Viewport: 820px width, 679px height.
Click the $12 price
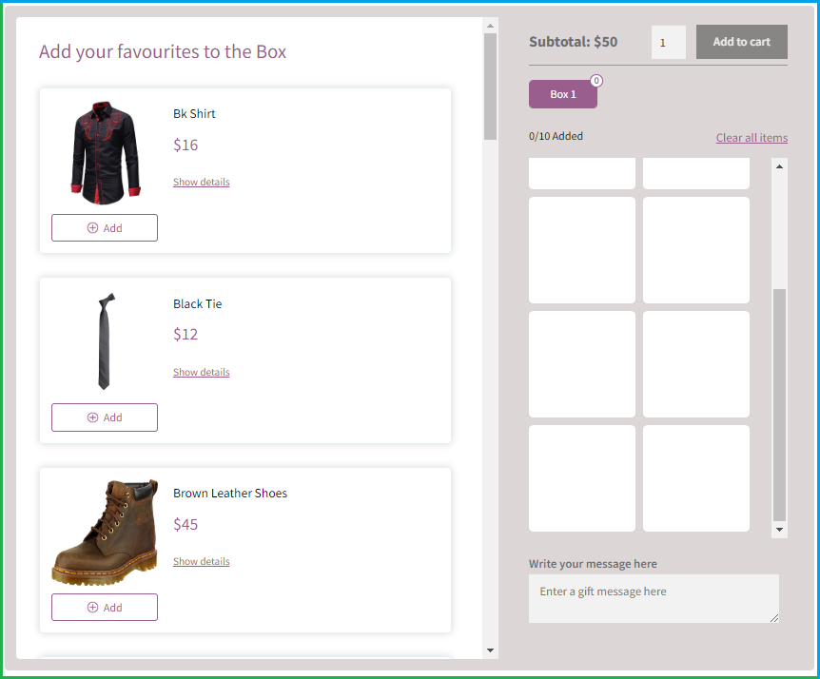pos(185,334)
